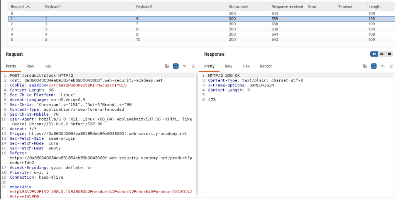Image resolution: width=395 pixels, height=199 pixels.
Task: Click the Referer header label
Action: point(19,153)
